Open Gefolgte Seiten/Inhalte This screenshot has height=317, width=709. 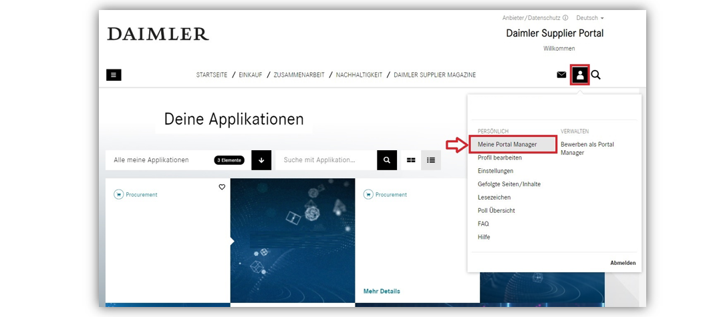pyautogui.click(x=509, y=184)
